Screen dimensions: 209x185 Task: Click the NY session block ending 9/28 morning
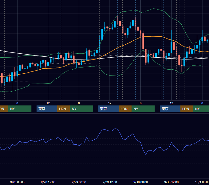pos(20,109)
